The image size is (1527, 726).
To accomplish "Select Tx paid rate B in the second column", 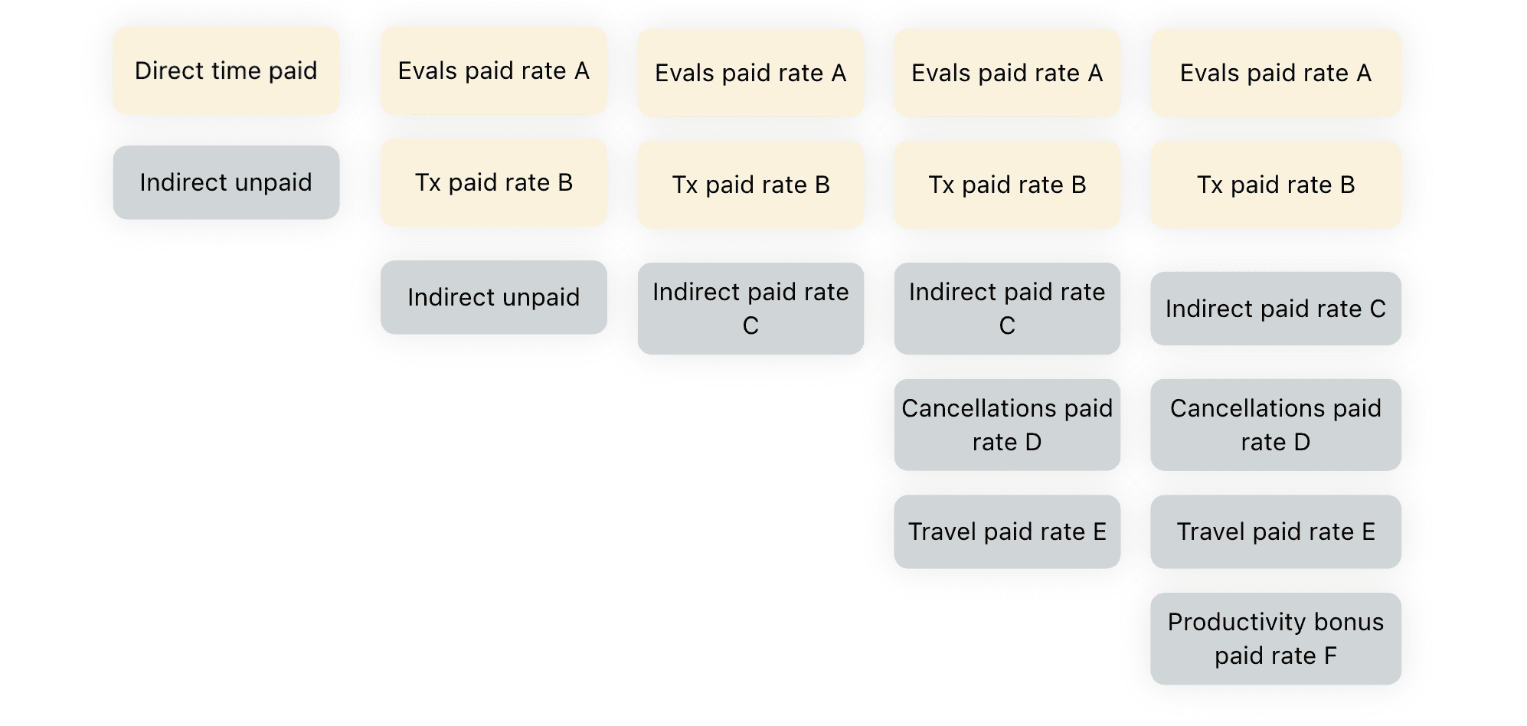I will [x=494, y=182].
